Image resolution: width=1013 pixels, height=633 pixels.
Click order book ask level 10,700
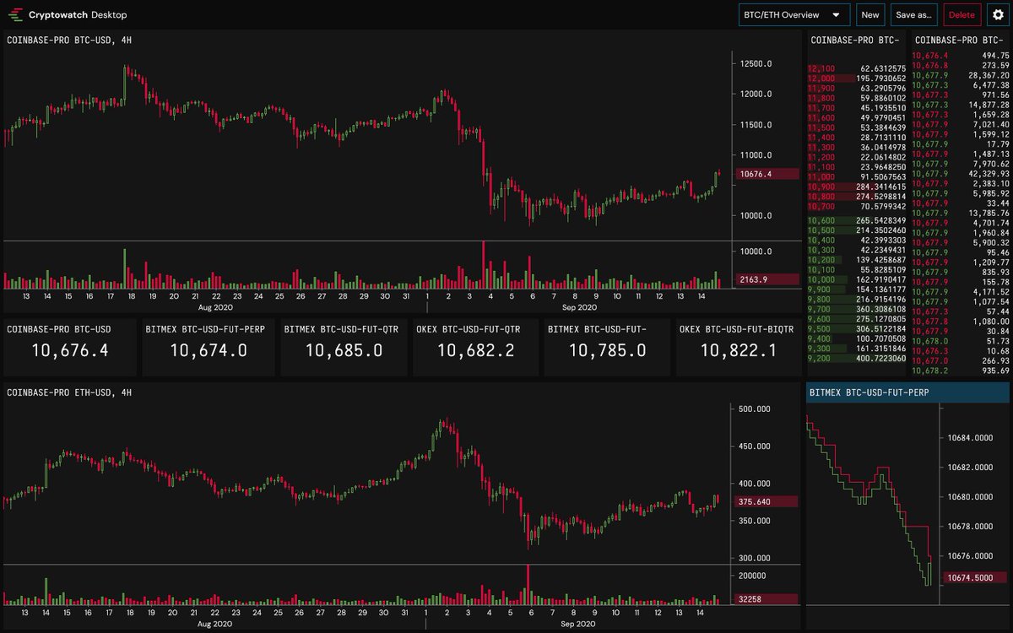pyautogui.click(x=821, y=206)
